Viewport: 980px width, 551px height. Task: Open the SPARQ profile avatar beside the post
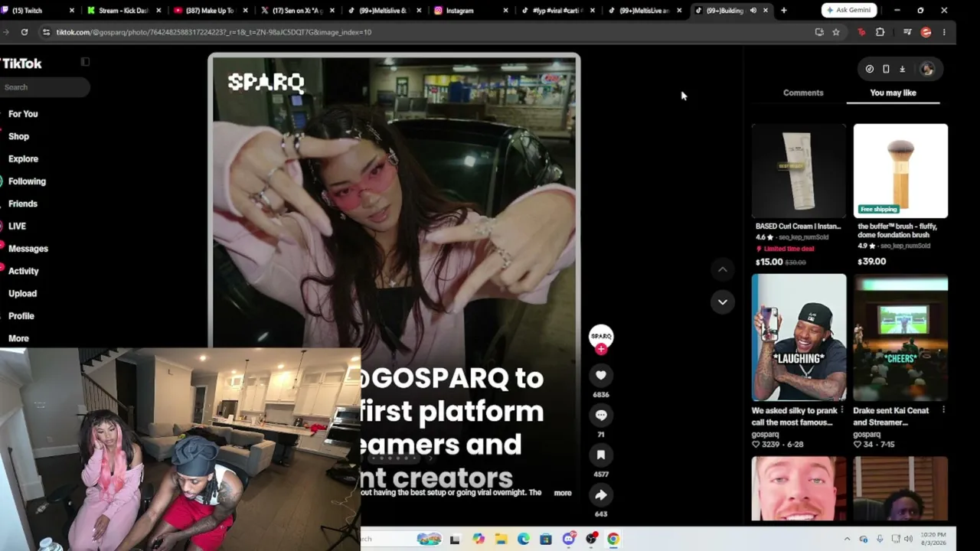pos(601,335)
